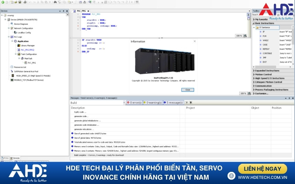Open the Build message category dropdown
The height and width of the screenshot is (184, 295).
point(124,103)
